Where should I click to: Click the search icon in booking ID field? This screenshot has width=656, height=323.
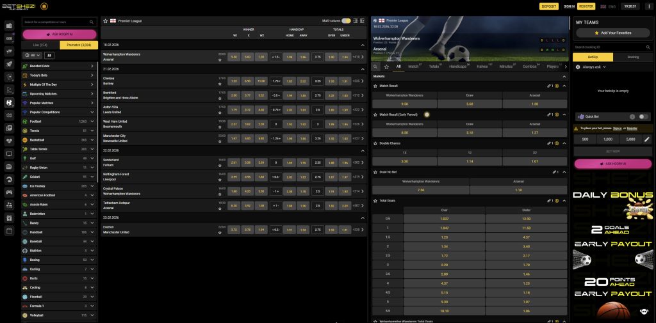(648, 47)
